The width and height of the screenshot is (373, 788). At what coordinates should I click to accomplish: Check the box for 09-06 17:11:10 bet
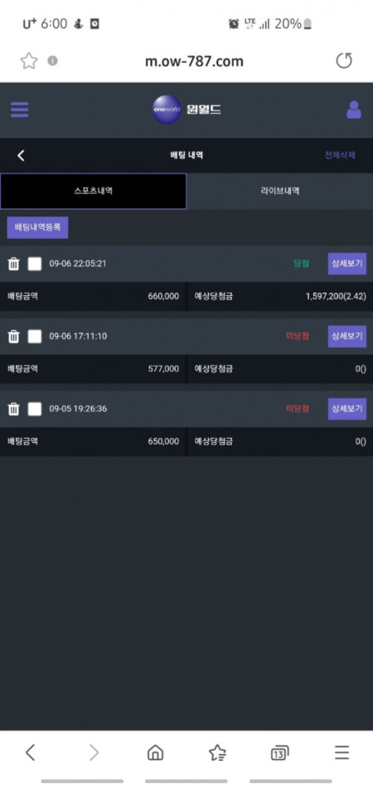35,336
